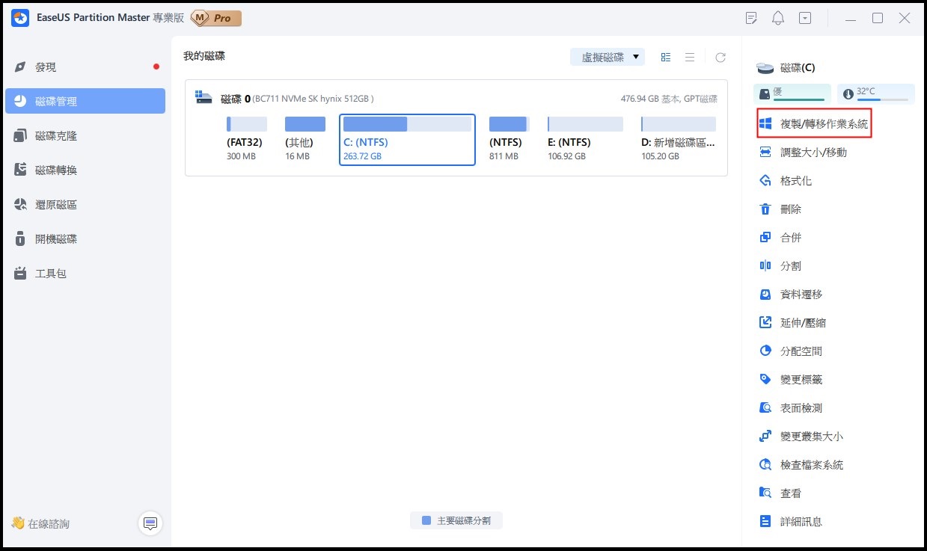
Task: Click the 延伸/壓縮 icon
Action: tap(765, 323)
